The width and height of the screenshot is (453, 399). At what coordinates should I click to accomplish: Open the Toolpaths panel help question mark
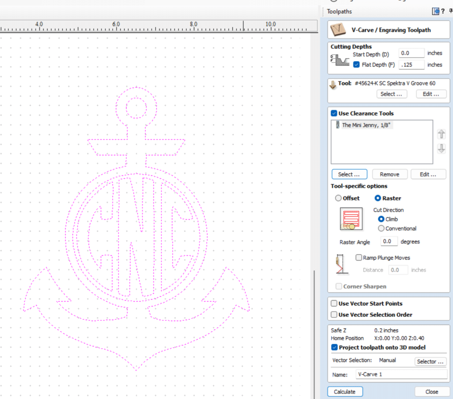pos(442,11)
